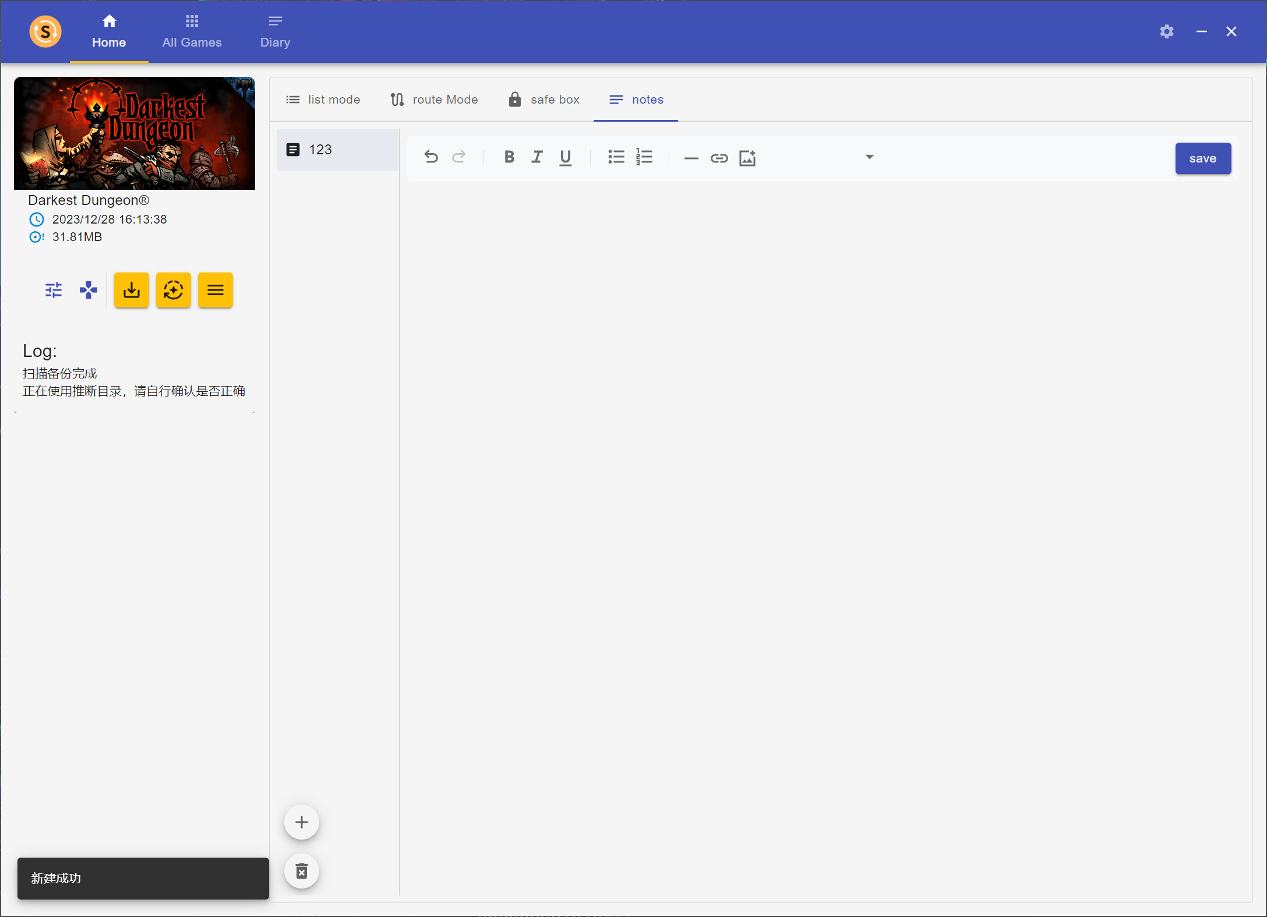Open the sliders configuration icon under the game cover
Screen dimensions: 1267x917
[x=53, y=290]
